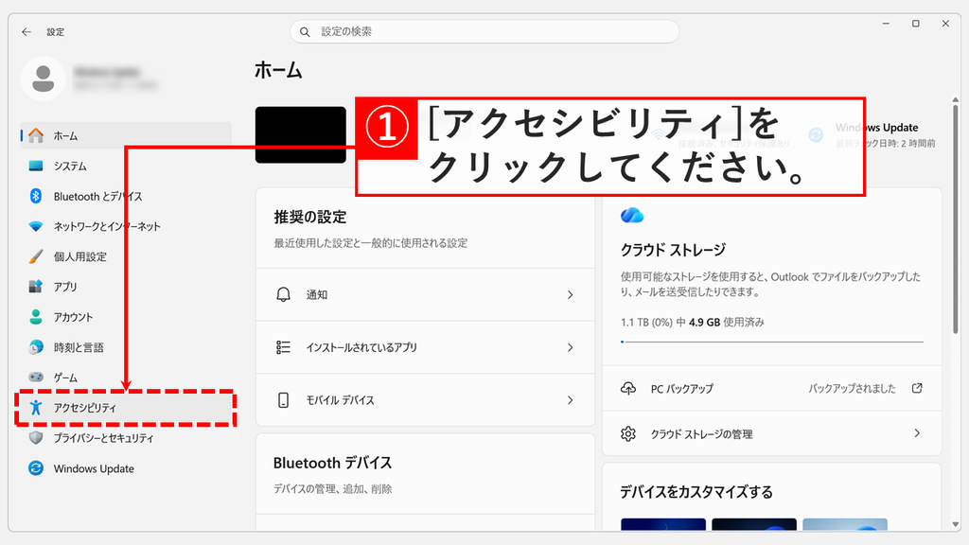Select the Home icon in sidebar
This screenshot has height=545, width=969.
click(x=36, y=135)
